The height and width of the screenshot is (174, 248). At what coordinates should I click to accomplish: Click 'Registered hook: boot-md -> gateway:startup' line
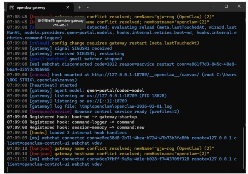[72, 117]
